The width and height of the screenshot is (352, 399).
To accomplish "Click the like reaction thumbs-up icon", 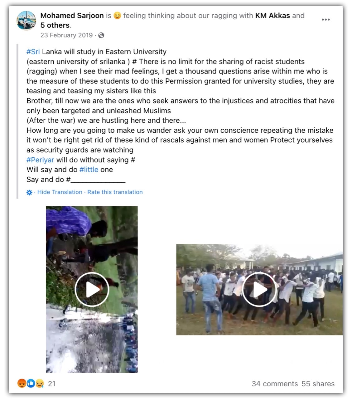I will coord(31,383).
